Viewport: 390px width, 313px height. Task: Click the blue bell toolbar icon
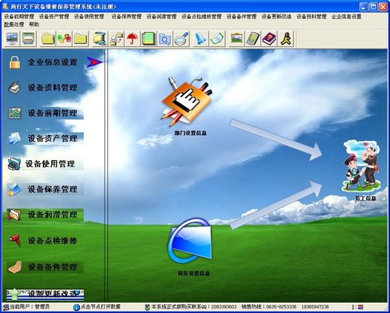200,38
